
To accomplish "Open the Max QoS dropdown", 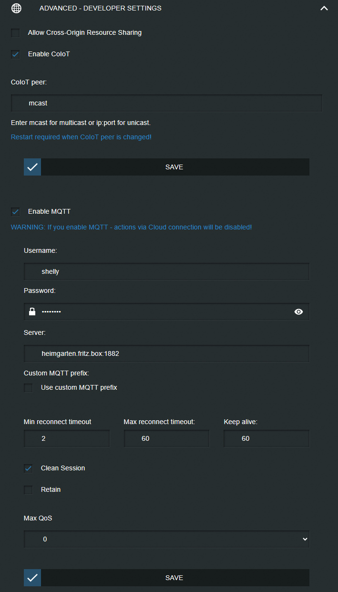I will coord(166,539).
